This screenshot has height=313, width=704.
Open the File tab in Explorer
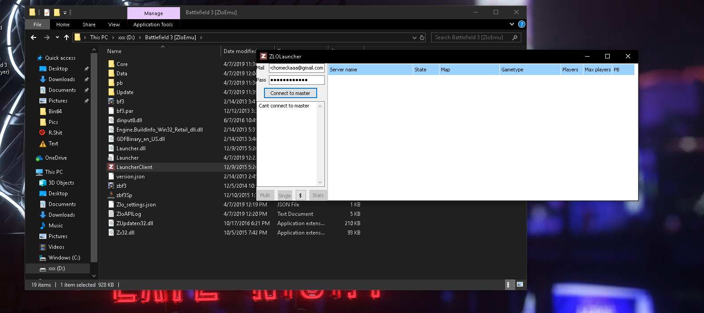38,25
